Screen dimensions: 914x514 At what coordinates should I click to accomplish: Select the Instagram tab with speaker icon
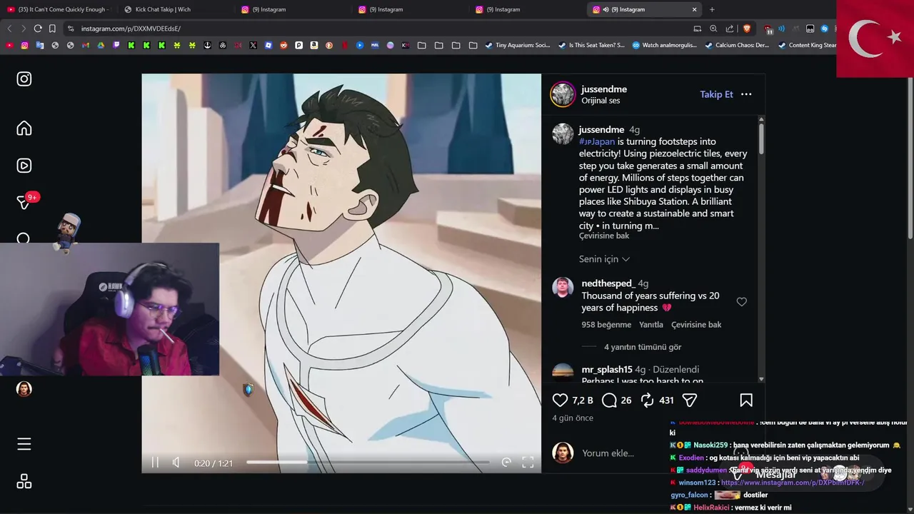tap(644, 9)
